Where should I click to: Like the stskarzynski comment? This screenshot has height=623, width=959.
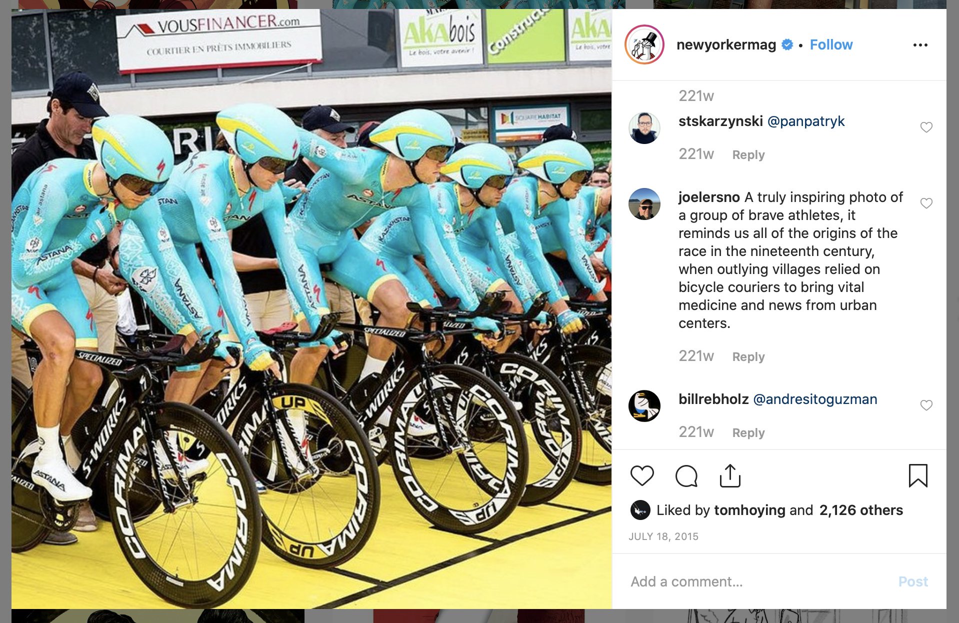[926, 127]
